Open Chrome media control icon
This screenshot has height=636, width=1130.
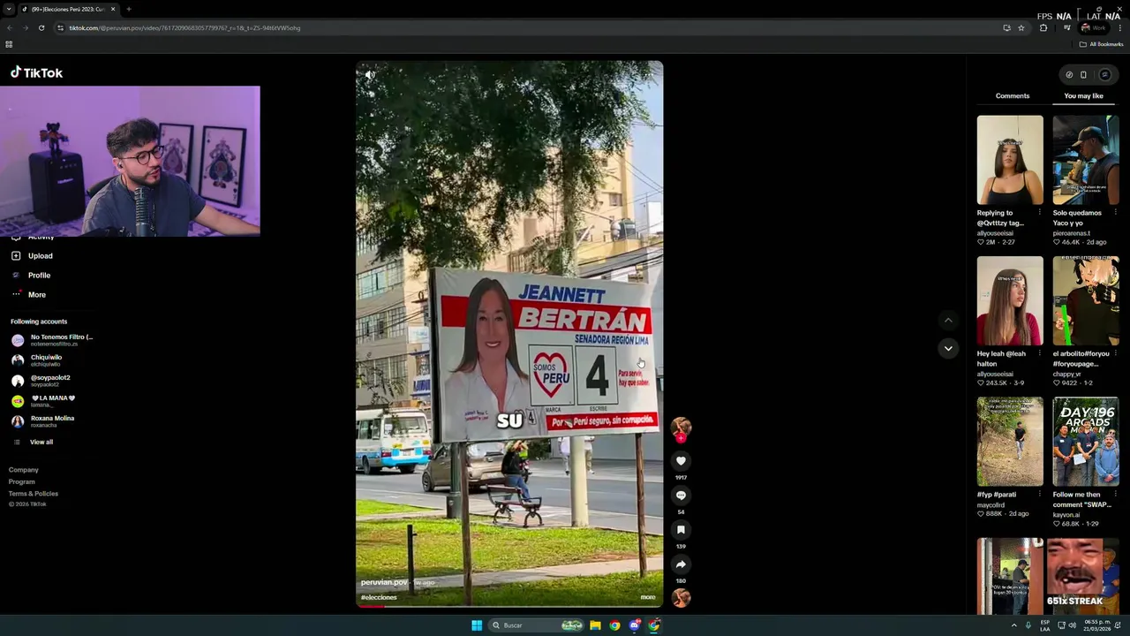pos(1066,27)
